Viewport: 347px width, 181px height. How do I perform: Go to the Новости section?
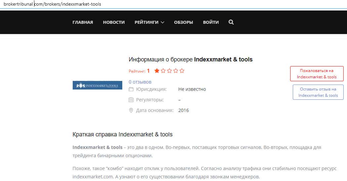click(x=114, y=22)
